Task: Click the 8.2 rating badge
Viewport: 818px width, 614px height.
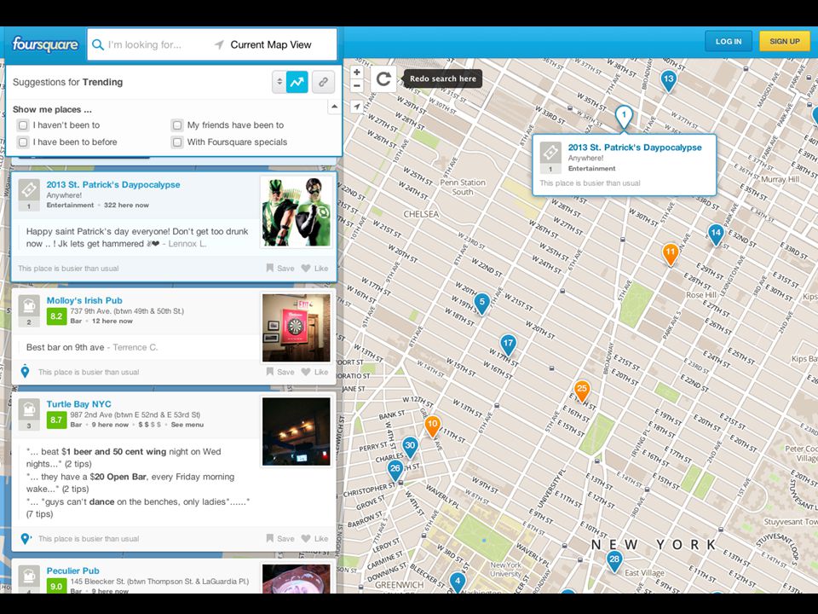Action: (x=56, y=316)
